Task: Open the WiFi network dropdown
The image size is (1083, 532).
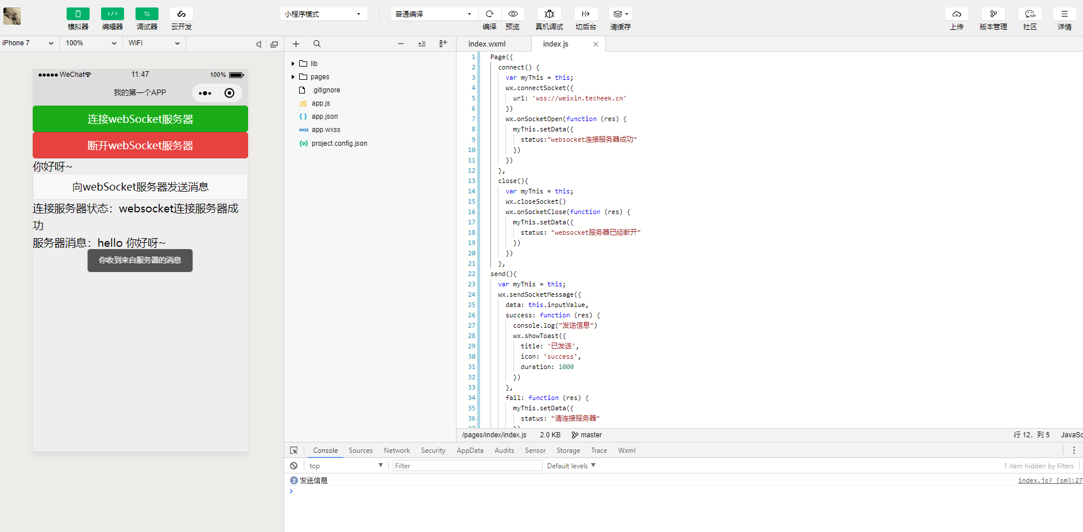Action: point(153,43)
